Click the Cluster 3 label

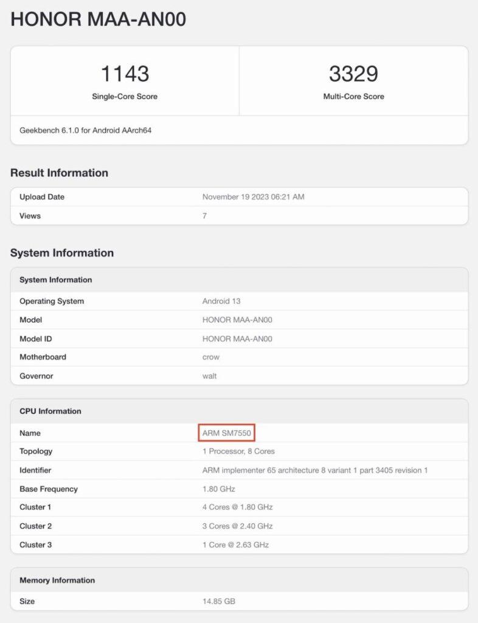coord(35,545)
